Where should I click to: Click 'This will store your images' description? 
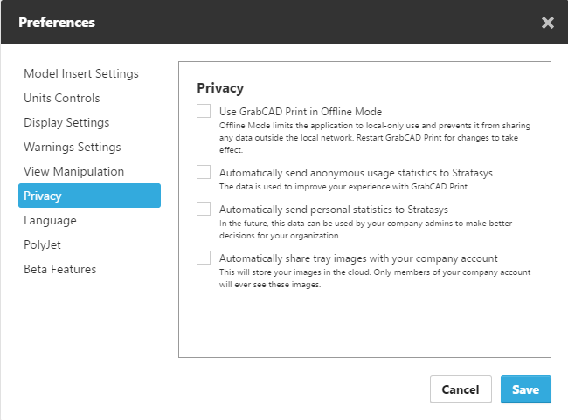pos(375,278)
